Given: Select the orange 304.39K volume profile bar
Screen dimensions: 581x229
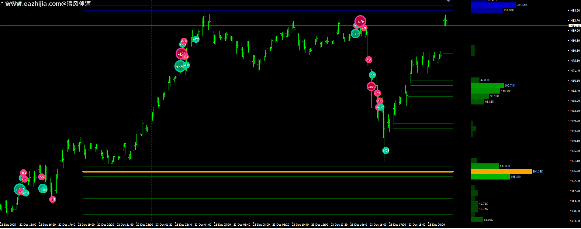Looking at the screenshot, I should (x=501, y=172).
